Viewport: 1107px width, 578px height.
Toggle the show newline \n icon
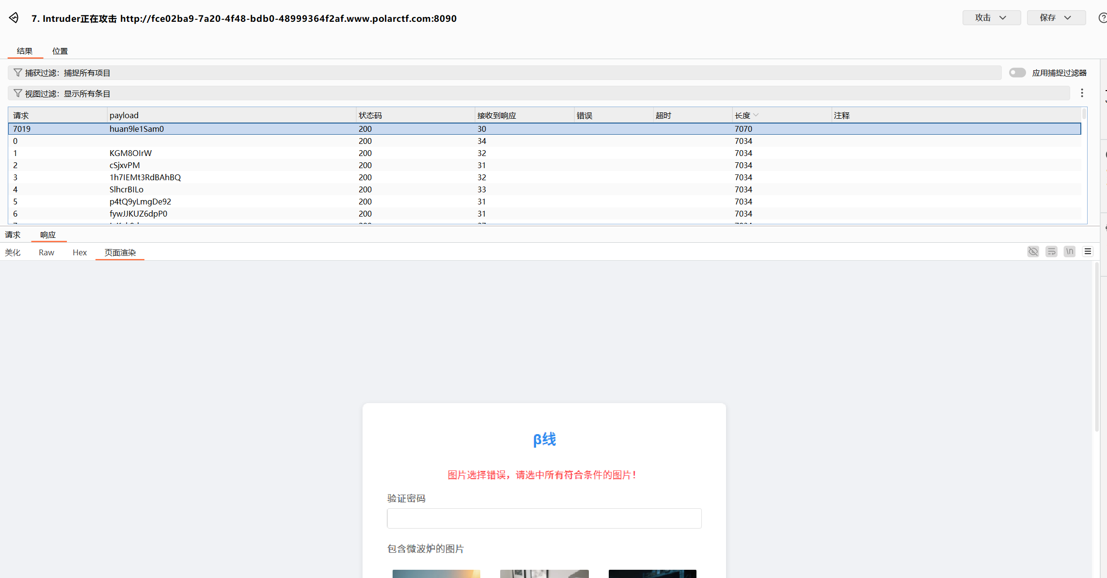coord(1070,251)
